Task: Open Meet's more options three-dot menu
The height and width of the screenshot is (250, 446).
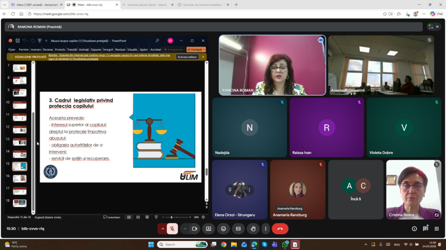Action: (266, 229)
